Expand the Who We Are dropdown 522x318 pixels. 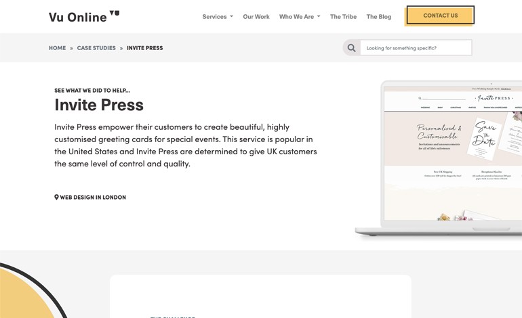[300, 17]
